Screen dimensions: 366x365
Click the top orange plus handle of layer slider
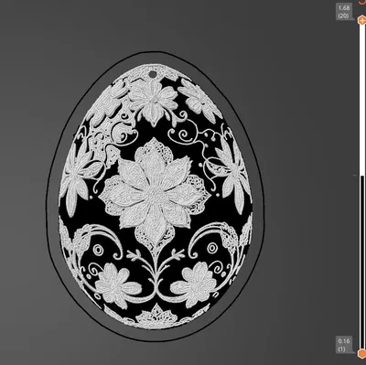361,20
